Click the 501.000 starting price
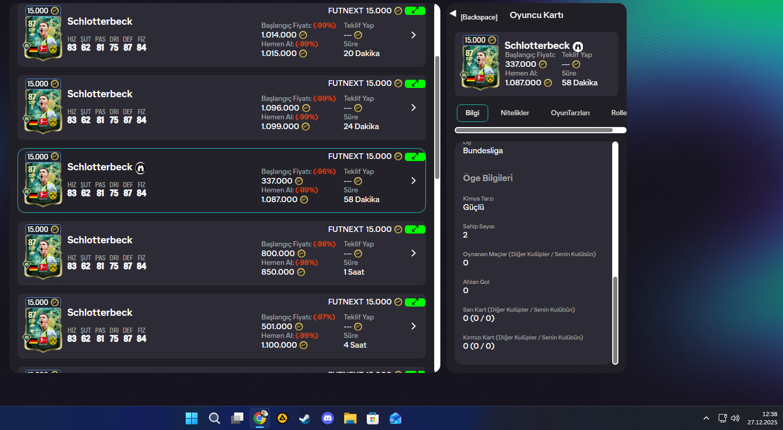 pos(277,327)
